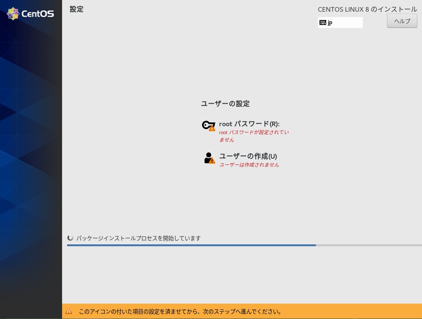Click the CentOS logo in sidebar
422x319 pixels.
(30, 14)
